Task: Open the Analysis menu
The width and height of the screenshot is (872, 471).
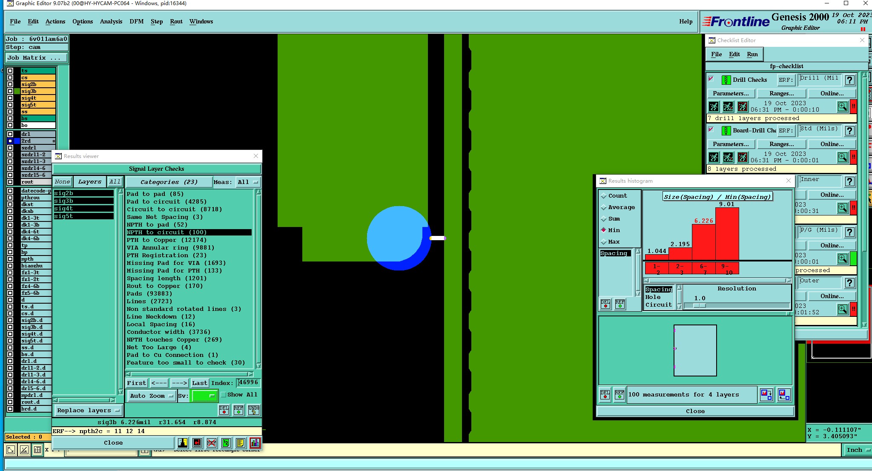Action: [111, 21]
